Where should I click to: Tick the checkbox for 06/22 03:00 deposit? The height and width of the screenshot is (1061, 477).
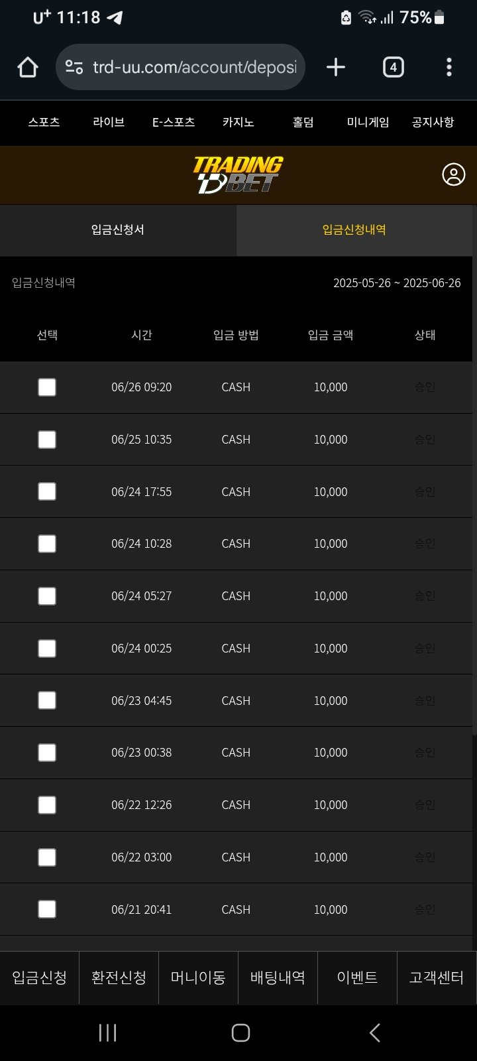click(47, 857)
